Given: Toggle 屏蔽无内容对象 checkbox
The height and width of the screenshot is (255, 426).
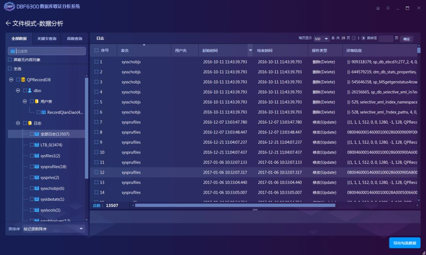Looking at the screenshot, I should click(x=10, y=59).
